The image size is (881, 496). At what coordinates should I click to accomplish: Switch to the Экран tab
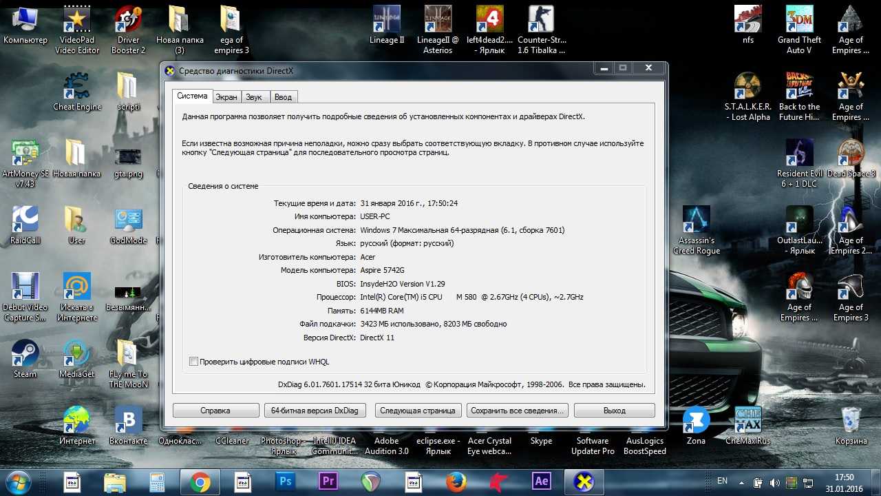pyautogui.click(x=226, y=97)
